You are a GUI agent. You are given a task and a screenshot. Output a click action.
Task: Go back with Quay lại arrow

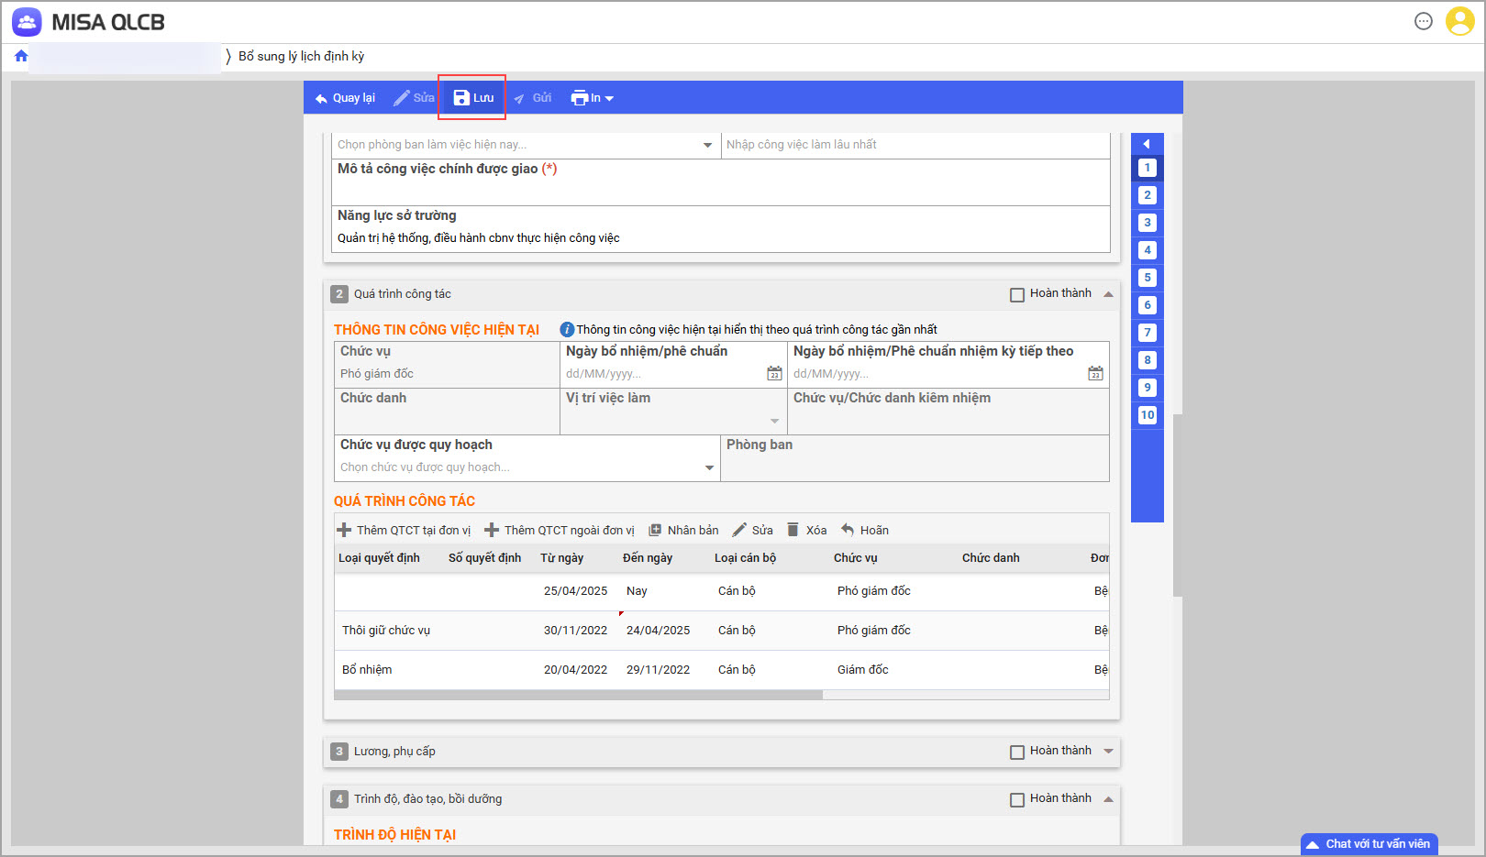[345, 98]
